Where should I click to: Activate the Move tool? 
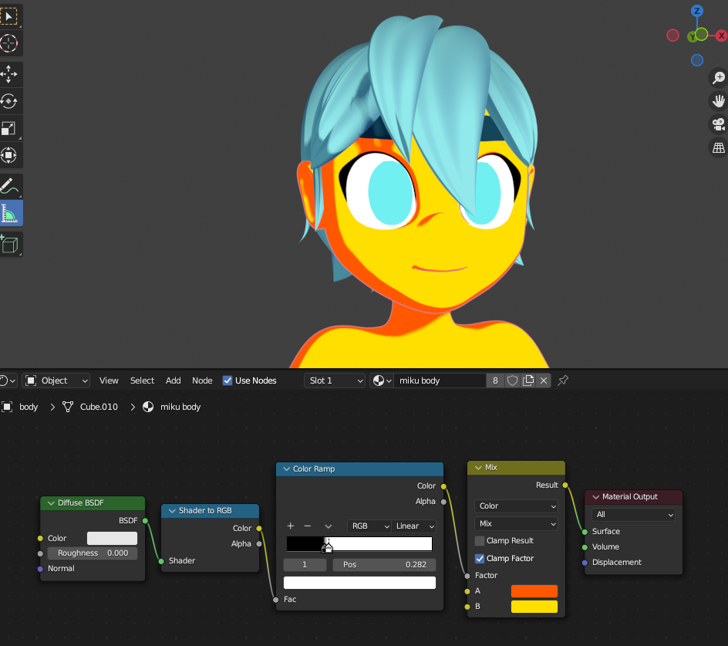[8, 74]
